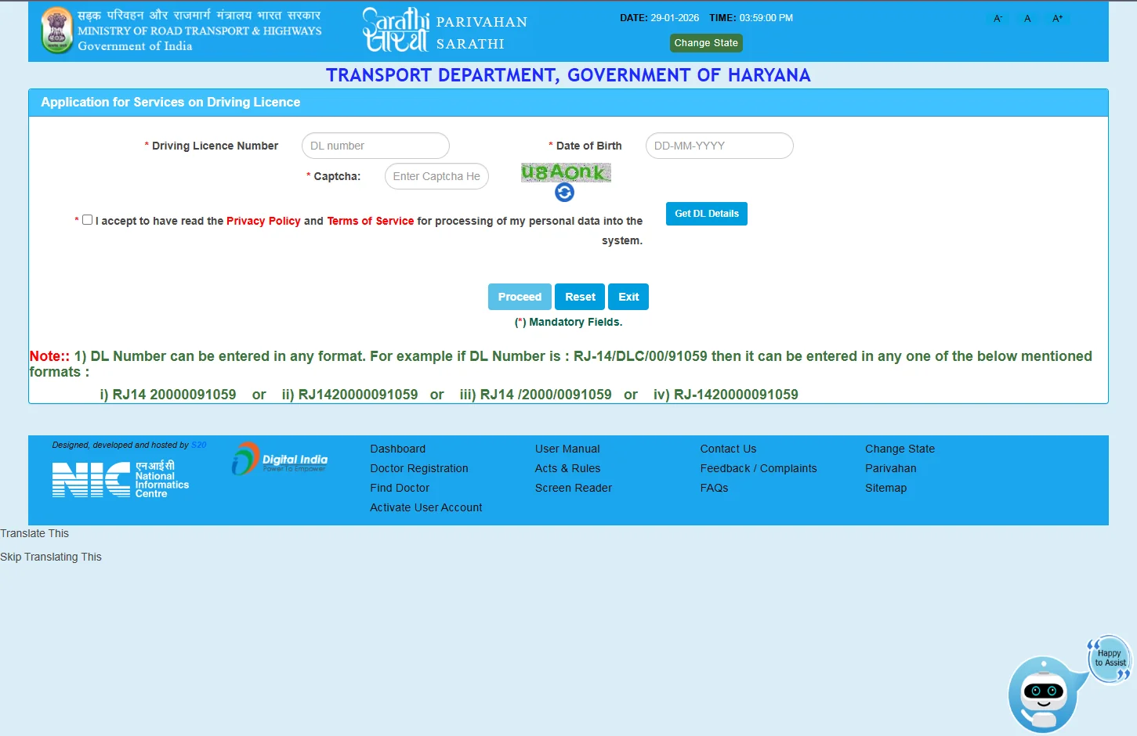The width and height of the screenshot is (1137, 736).
Task: Click the Proceed button
Action: pyautogui.click(x=519, y=296)
